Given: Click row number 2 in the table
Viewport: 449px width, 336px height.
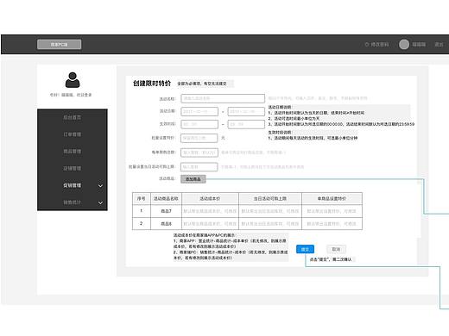Looking at the screenshot, I should [141, 223].
